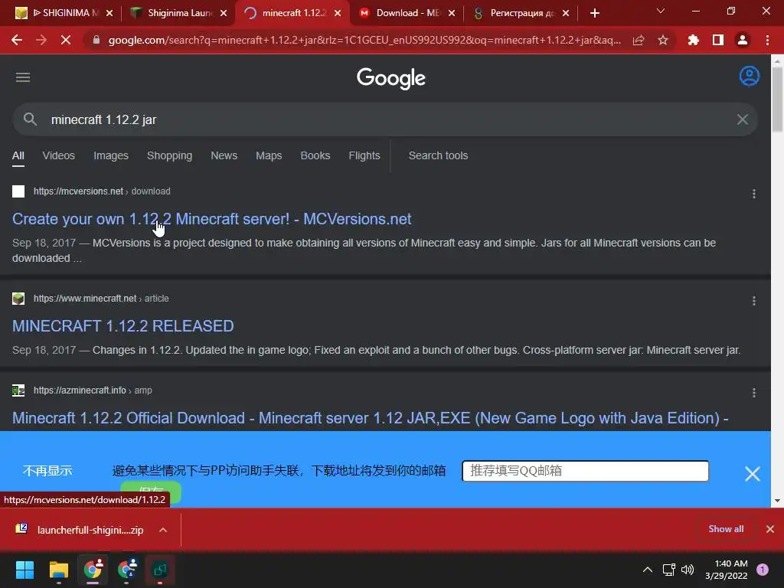Viewport: 784px width, 588px height.
Task: Toggle the Chrome side panel icon
Action: pos(718,40)
